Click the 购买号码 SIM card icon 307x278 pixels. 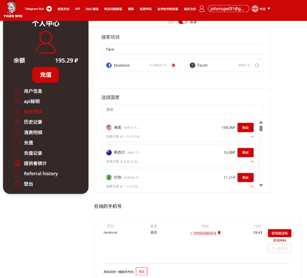click(x=17, y=112)
